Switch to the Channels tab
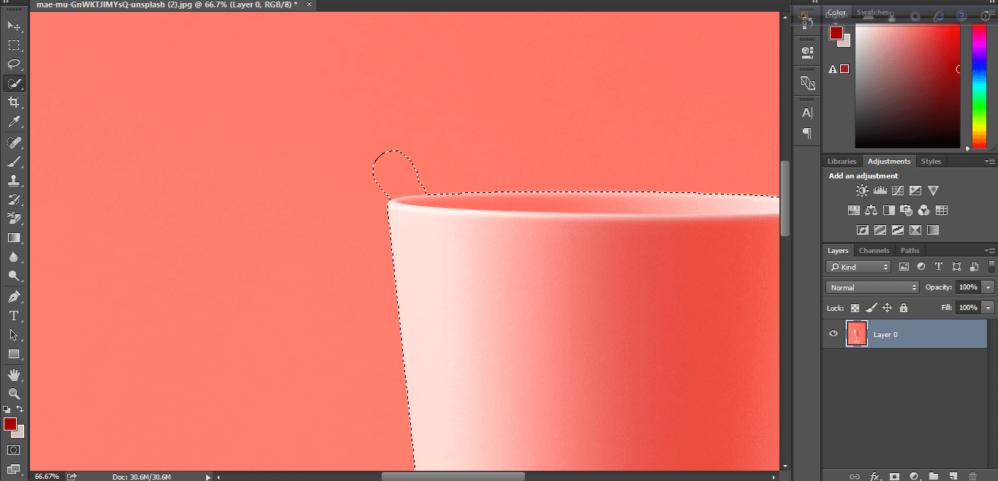The image size is (998, 481). [874, 250]
